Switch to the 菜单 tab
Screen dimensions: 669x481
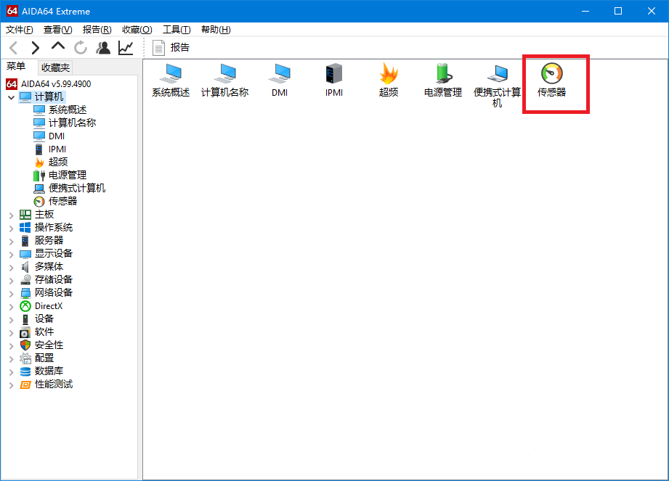click(x=16, y=67)
